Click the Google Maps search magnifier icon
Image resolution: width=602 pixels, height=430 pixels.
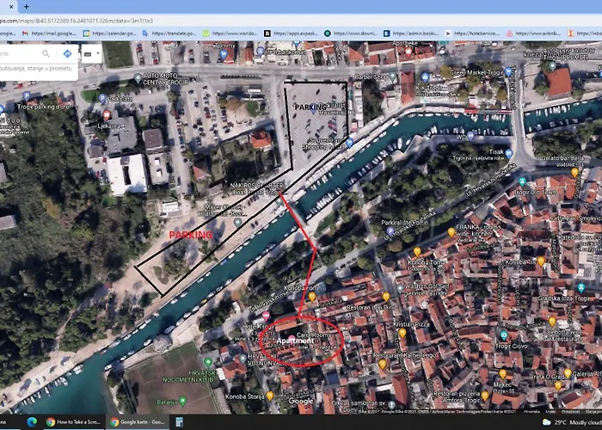click(x=46, y=53)
